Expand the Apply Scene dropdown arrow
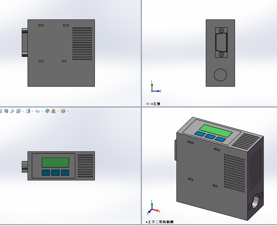The image size is (277, 226). (58, 111)
